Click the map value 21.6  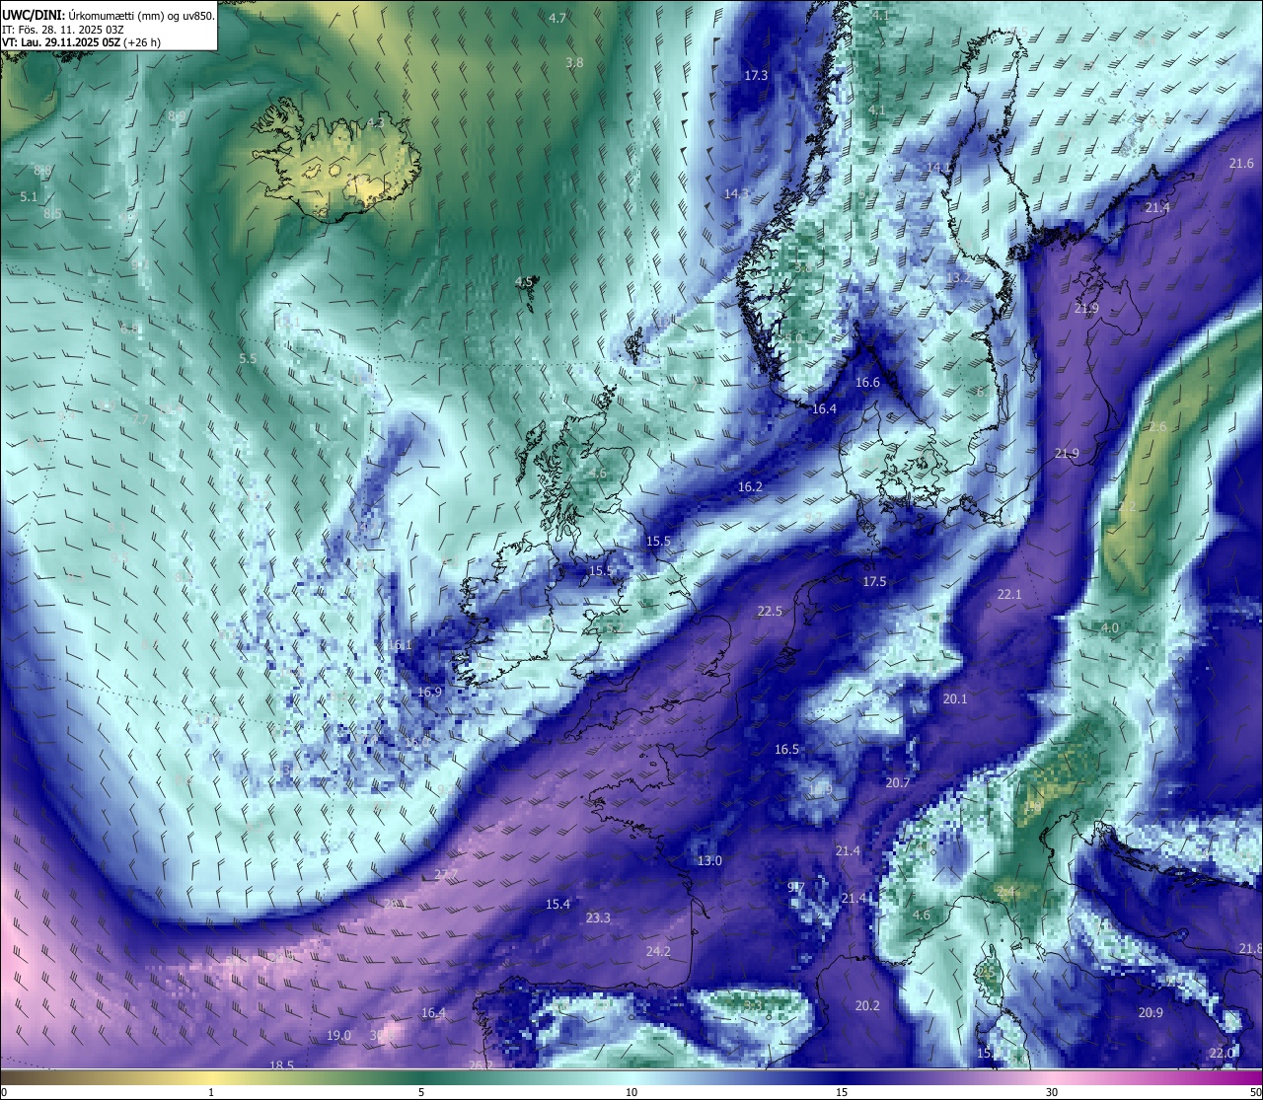1241,163
